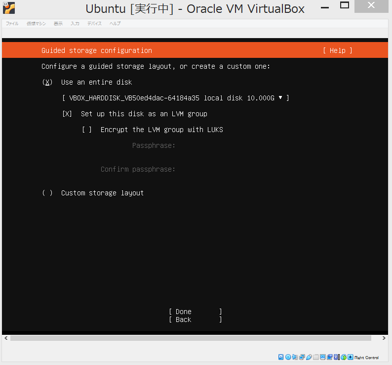The width and height of the screenshot is (392, 365).
Task: Click the Back button
Action: tap(196, 319)
